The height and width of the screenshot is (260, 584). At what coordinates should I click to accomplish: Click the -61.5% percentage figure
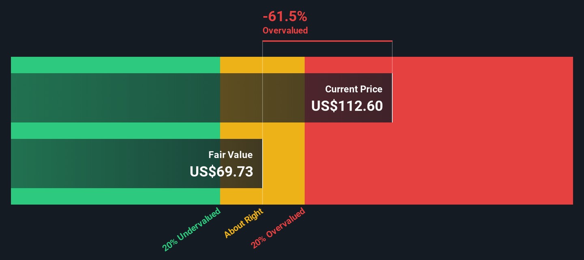click(x=285, y=17)
